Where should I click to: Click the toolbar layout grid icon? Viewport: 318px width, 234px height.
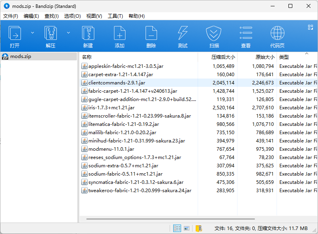coord(310,27)
